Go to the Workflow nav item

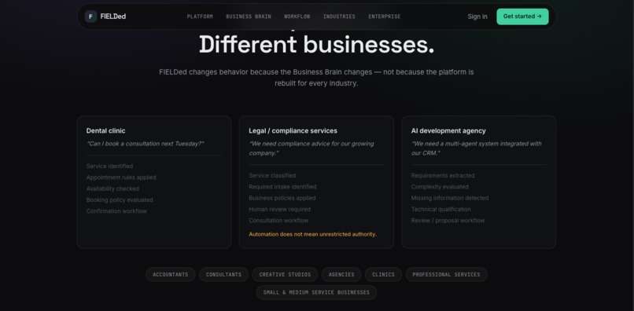(x=297, y=16)
